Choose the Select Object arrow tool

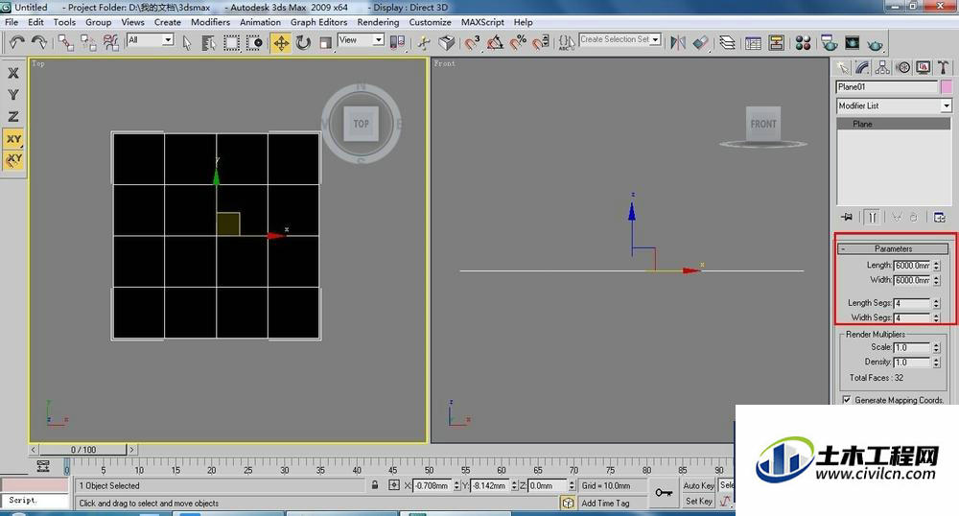pyautogui.click(x=187, y=43)
